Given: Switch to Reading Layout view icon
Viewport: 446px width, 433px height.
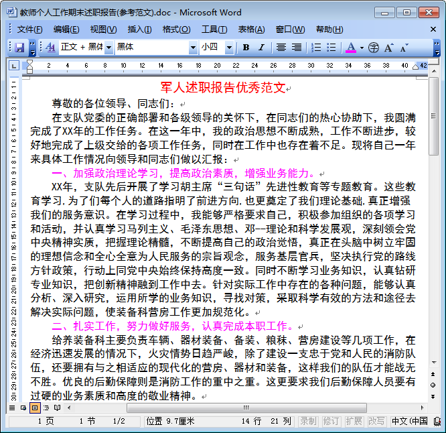Looking at the screenshot, I should (58, 408).
